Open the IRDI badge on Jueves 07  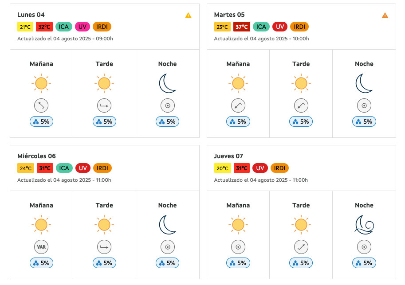279,168
